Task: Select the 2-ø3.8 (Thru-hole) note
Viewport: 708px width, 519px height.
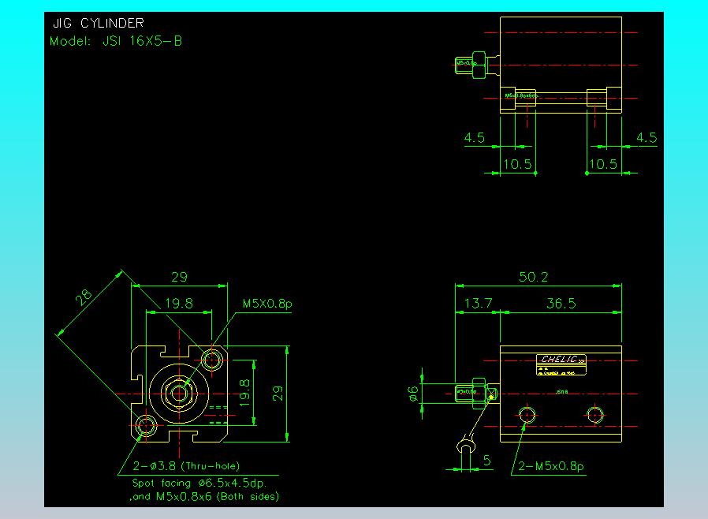Action: (186, 465)
